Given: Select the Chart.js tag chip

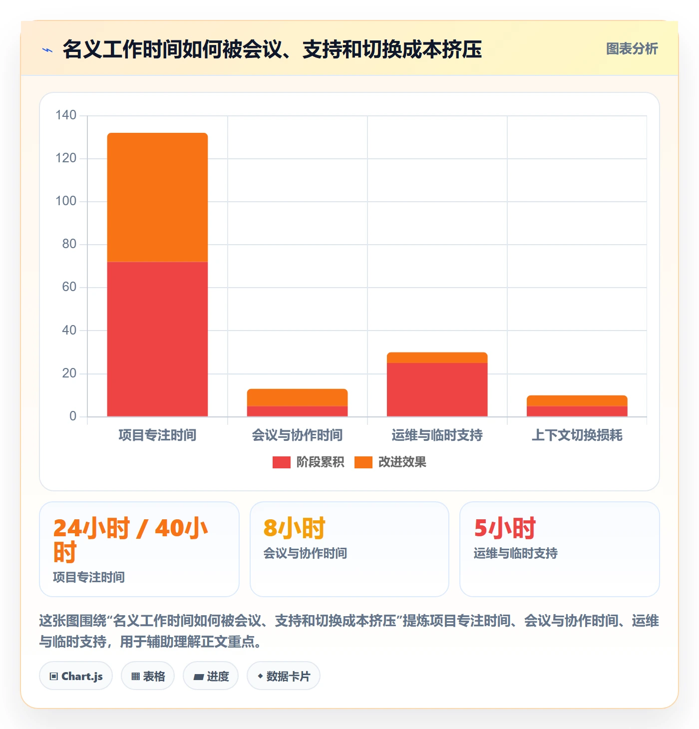Looking at the screenshot, I should [x=76, y=676].
